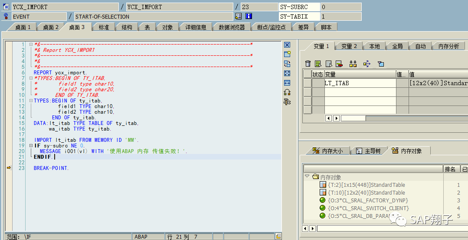Click the list icon with red bar

[x=339, y=64]
